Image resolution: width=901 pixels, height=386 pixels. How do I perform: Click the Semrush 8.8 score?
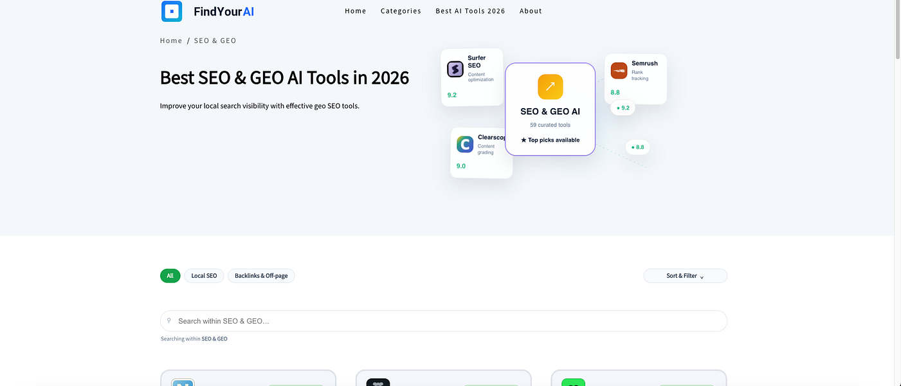[615, 93]
